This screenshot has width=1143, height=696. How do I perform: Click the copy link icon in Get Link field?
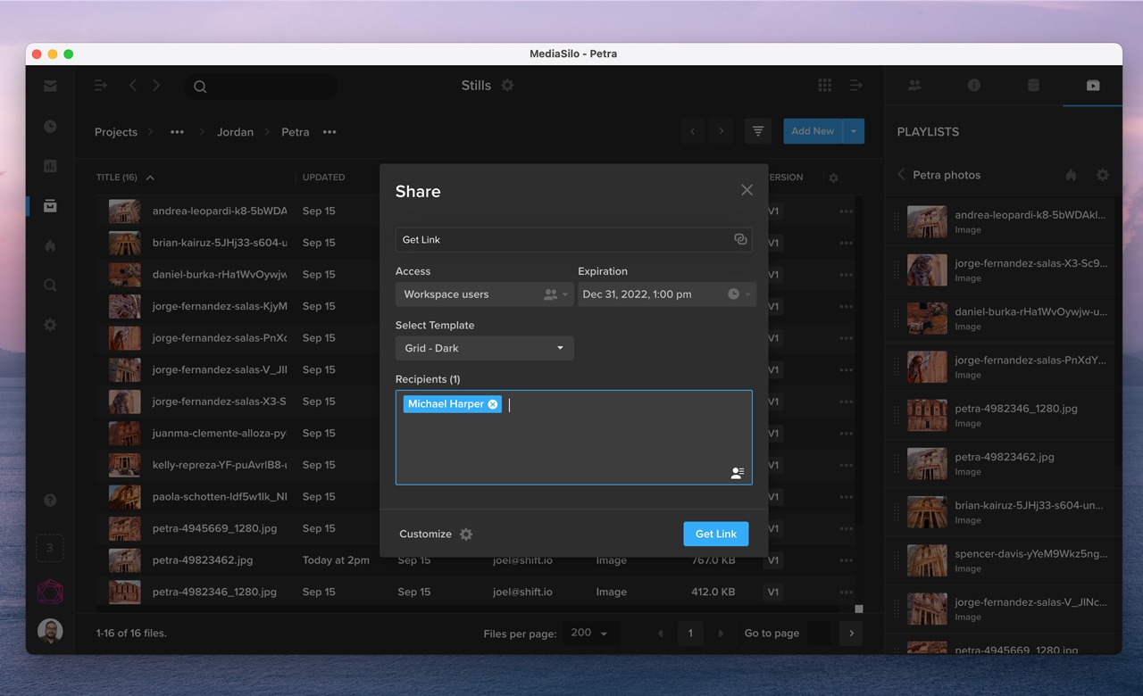739,239
